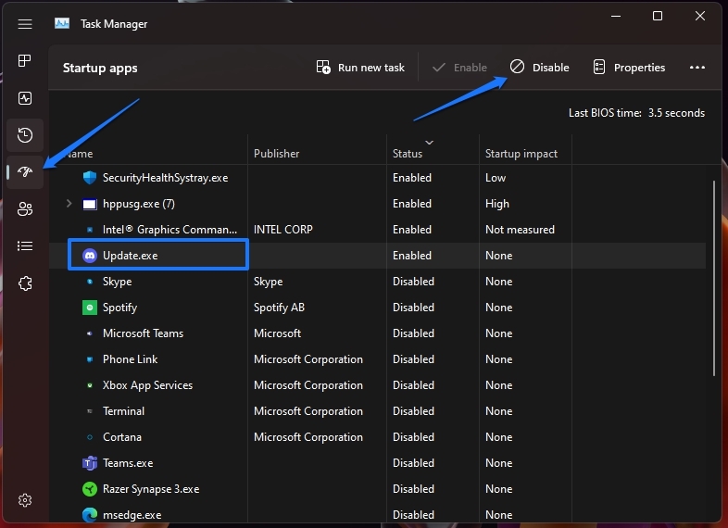Click the vertical list scrollbar

pyautogui.click(x=714, y=278)
